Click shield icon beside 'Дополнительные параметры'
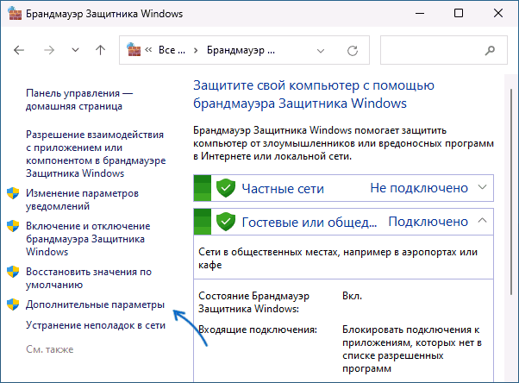 point(13,305)
